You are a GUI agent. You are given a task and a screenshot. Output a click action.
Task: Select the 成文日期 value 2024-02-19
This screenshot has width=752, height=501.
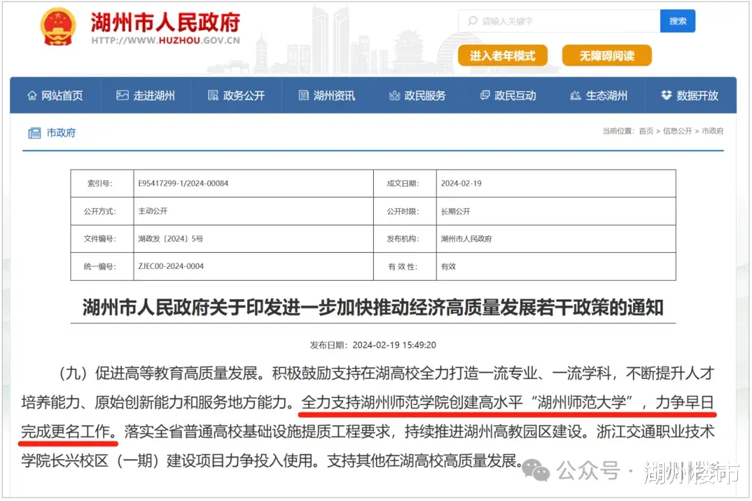click(461, 183)
